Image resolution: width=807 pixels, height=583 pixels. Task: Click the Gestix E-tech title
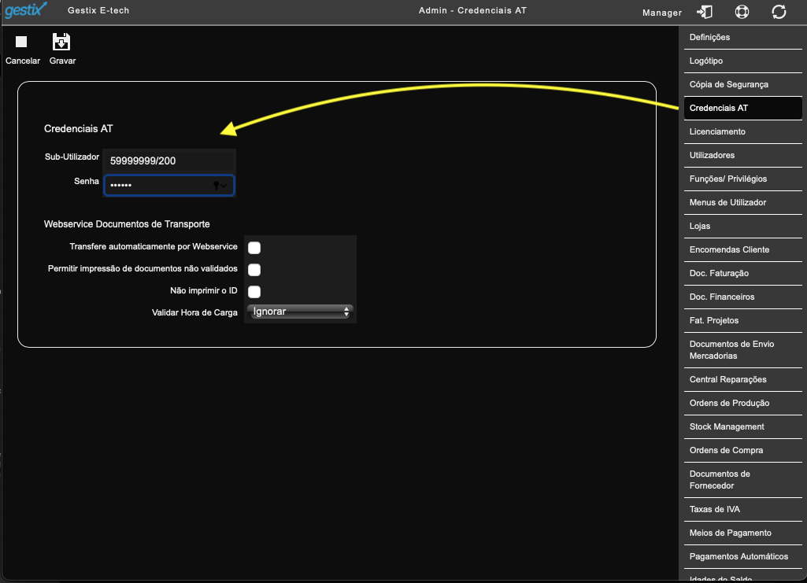[98, 10]
